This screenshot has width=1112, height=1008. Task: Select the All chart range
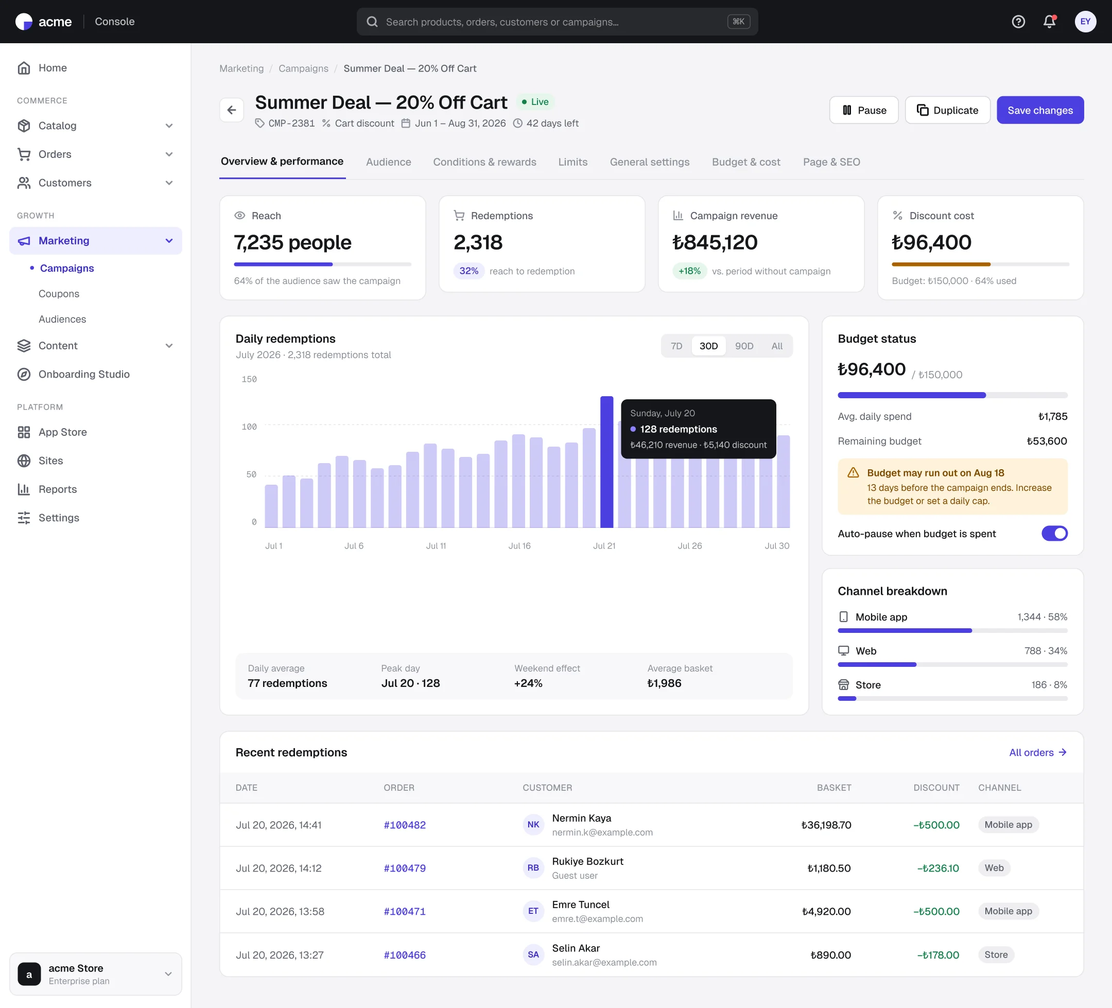coord(777,346)
